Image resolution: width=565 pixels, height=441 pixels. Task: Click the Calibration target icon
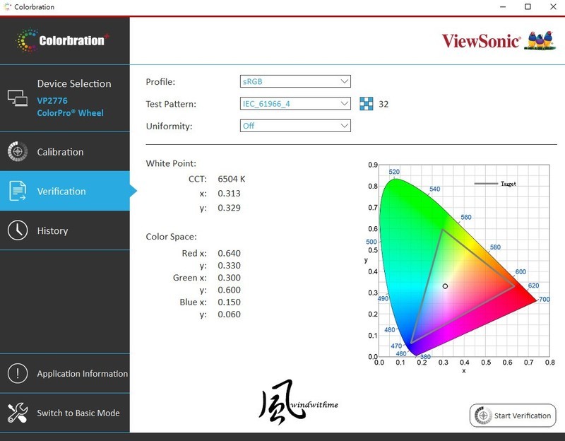click(x=16, y=151)
